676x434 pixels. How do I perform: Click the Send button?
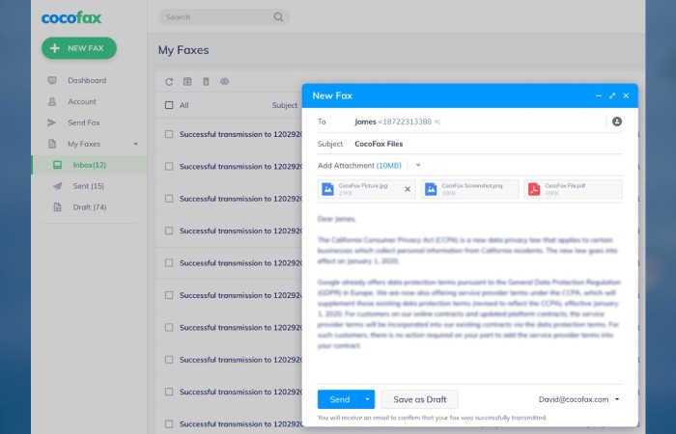[x=339, y=399]
